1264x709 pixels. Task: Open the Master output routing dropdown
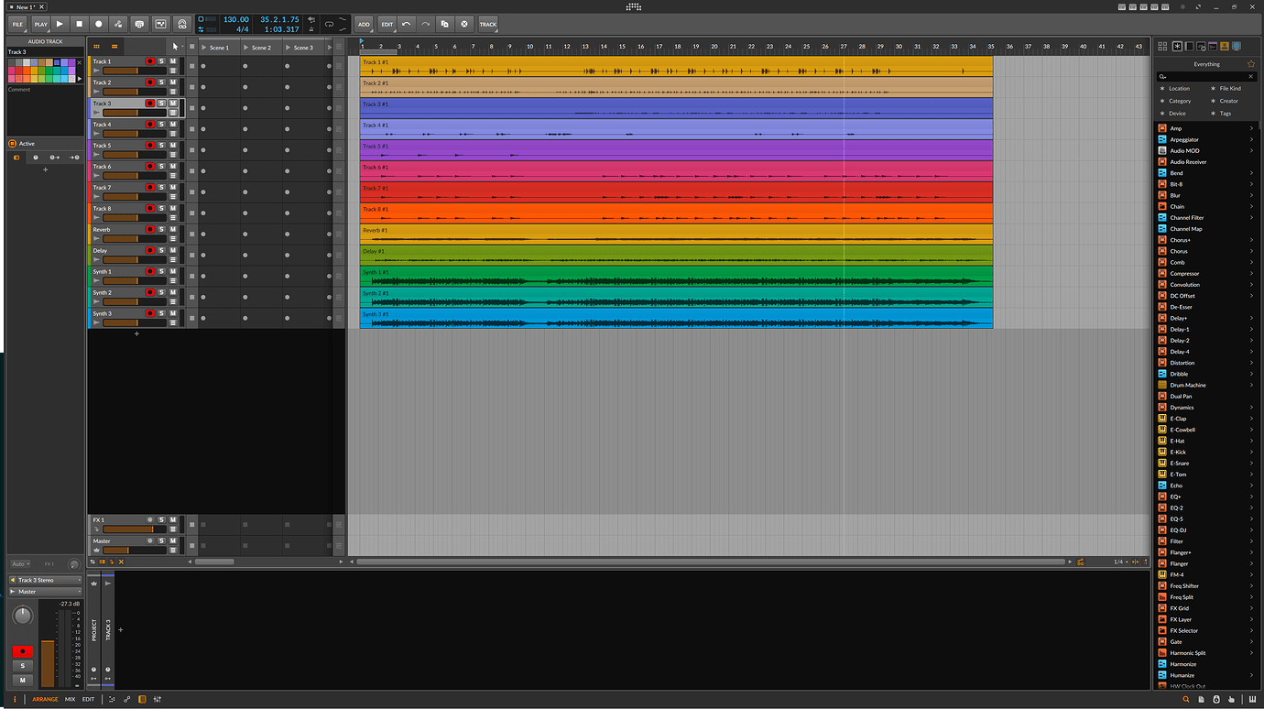pyautogui.click(x=45, y=592)
